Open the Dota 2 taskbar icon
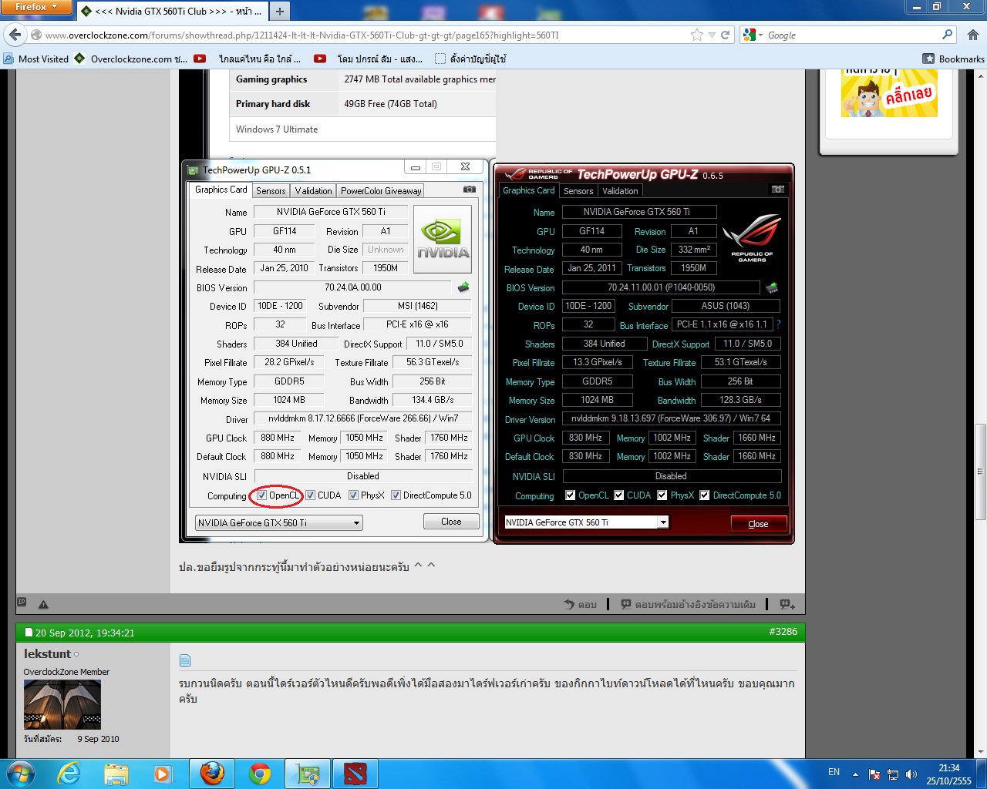This screenshot has width=987, height=789. tap(355, 774)
